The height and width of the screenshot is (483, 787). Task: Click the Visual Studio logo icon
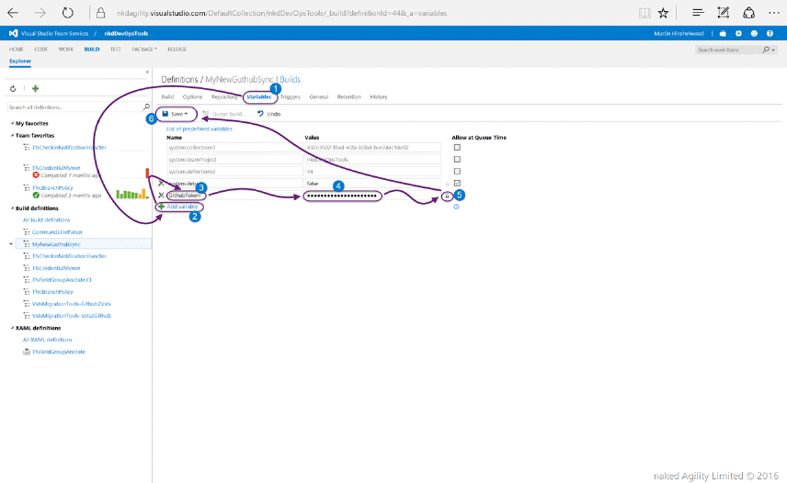pyautogui.click(x=13, y=33)
